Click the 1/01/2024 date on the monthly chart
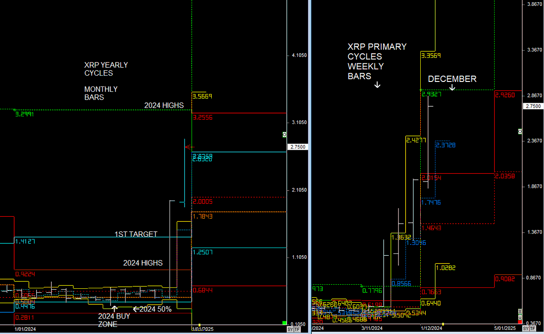Screen dimensions: 544x334 tap(25, 329)
